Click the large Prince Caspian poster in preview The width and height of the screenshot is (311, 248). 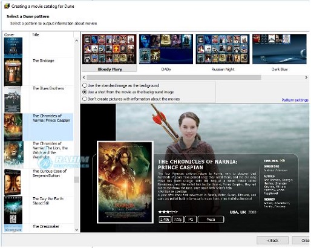(x=125, y=182)
